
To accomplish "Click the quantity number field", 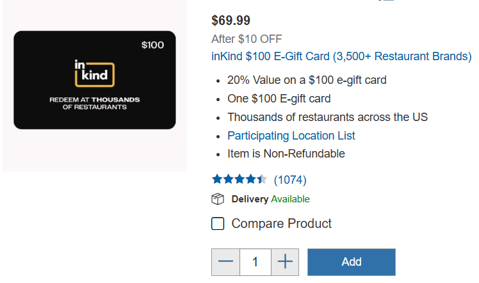I will (256, 262).
